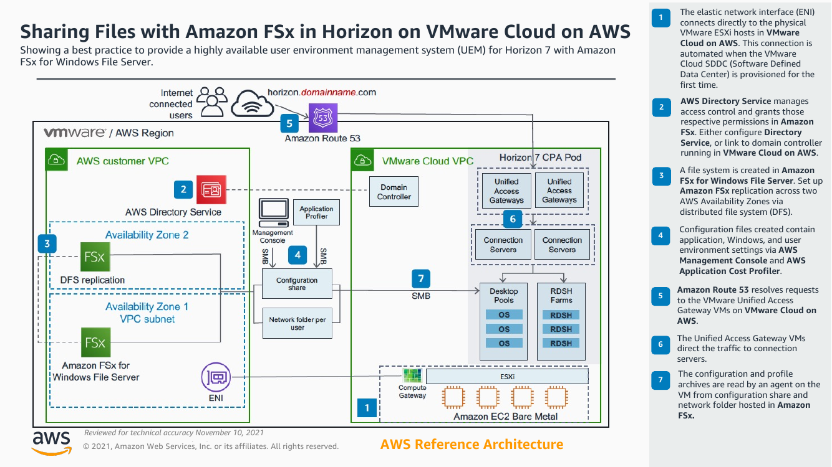Click the Unified Access Gateway VMs direct traffic paragraph

(741, 349)
